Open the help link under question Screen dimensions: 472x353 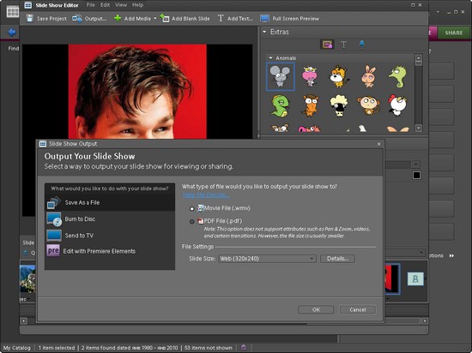[206, 195]
